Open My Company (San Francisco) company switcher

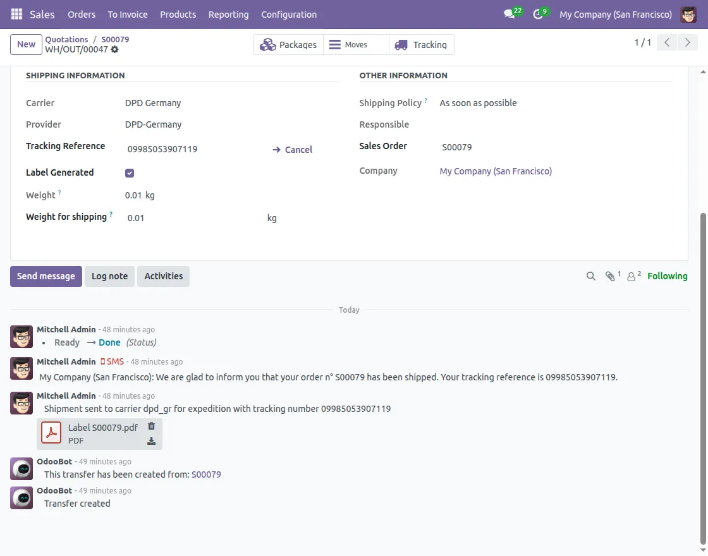[616, 15]
